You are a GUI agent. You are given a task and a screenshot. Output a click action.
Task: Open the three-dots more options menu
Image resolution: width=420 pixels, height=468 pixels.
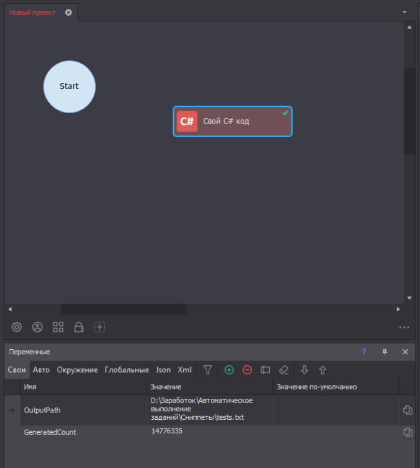[x=404, y=327]
